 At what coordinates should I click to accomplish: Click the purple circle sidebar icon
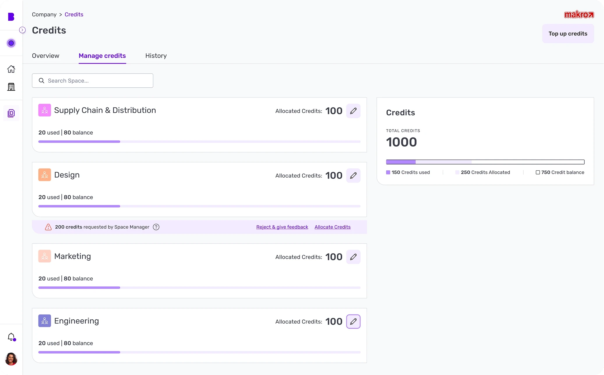(x=11, y=43)
